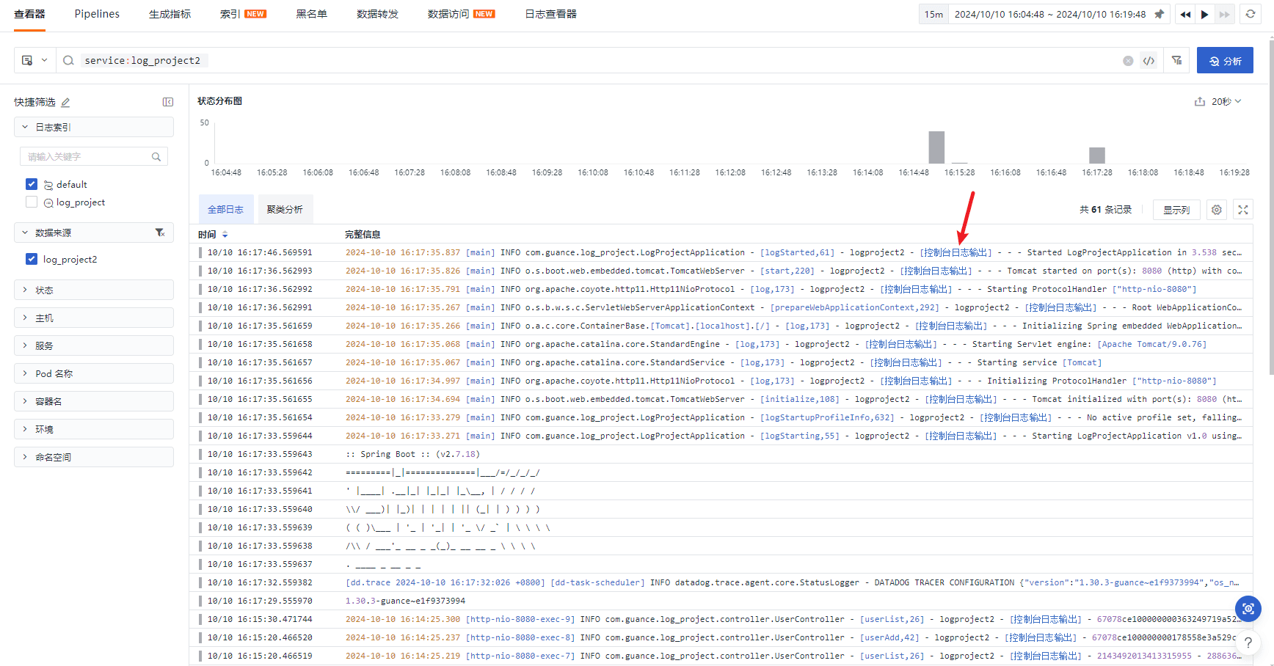Image resolution: width=1274 pixels, height=666 pixels.
Task: Click the tall histogram bar near 16:14:48
Action: [936, 147]
